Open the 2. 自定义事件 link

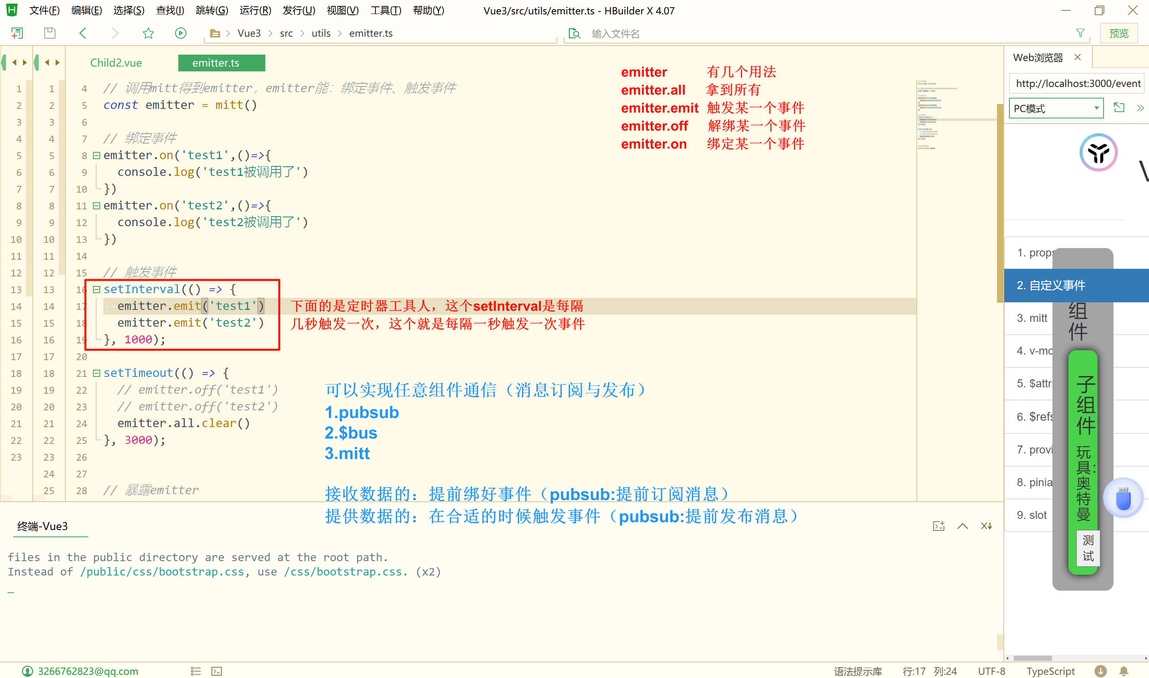[x=1051, y=286]
